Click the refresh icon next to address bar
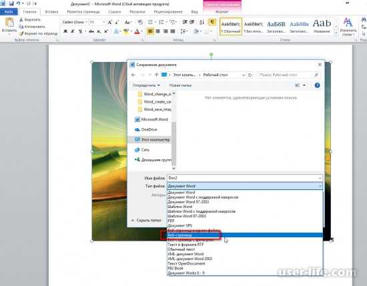Image resolution: width=367 pixels, height=286 pixels. [250, 75]
